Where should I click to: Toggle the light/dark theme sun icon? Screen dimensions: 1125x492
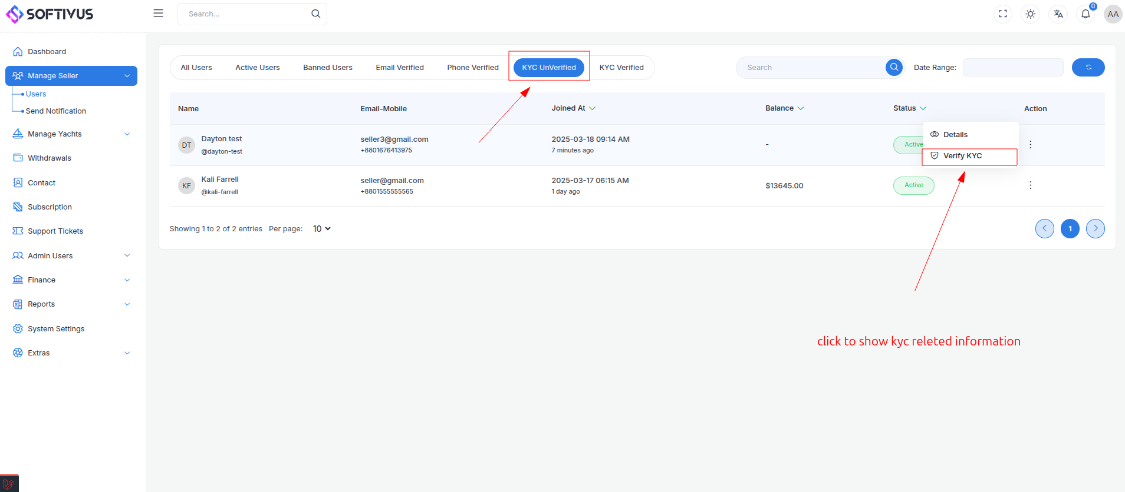coord(1031,14)
